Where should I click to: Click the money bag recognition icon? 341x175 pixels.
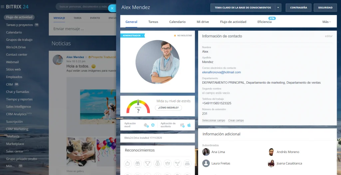[158, 163]
